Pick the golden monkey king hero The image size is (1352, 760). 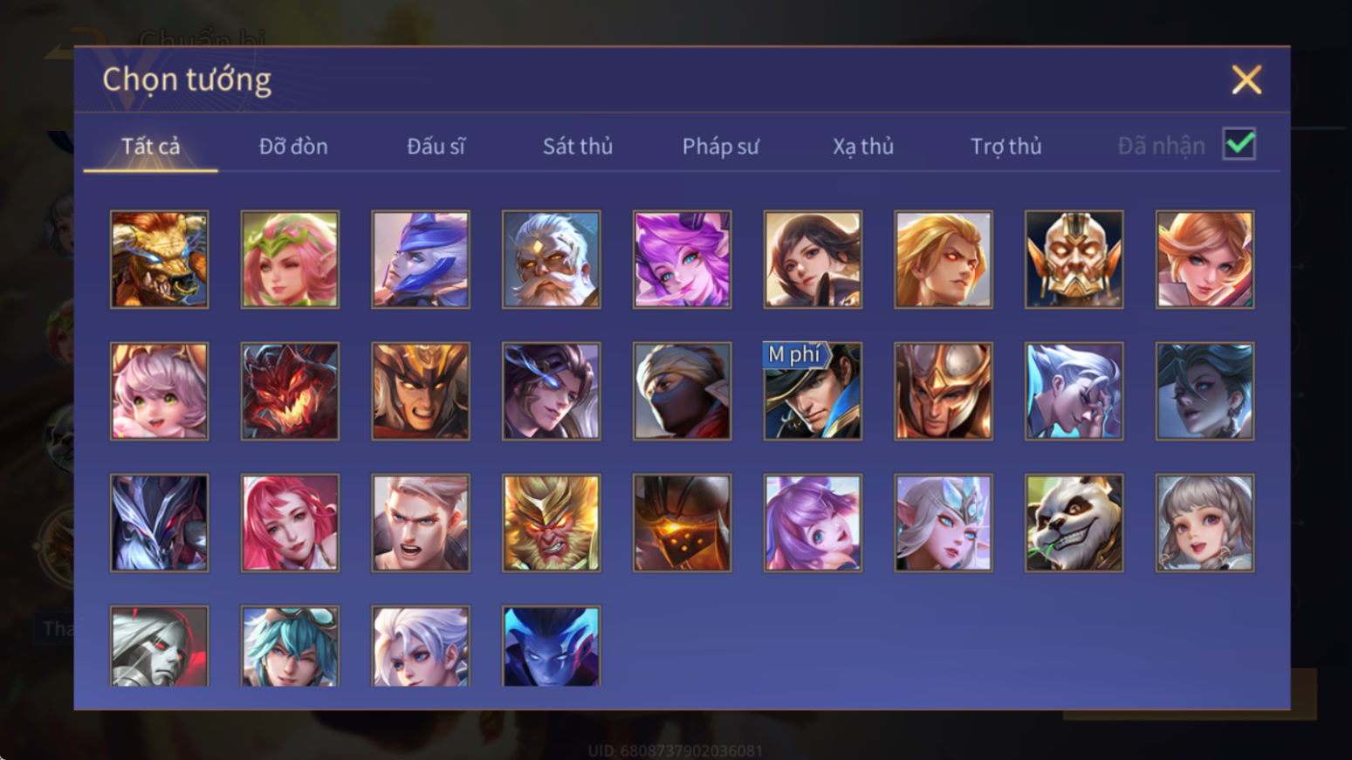pyautogui.click(x=551, y=523)
